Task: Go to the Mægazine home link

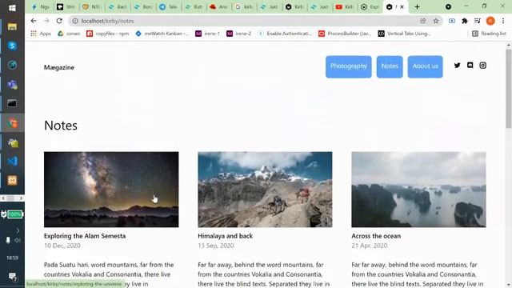Action: 59,67
